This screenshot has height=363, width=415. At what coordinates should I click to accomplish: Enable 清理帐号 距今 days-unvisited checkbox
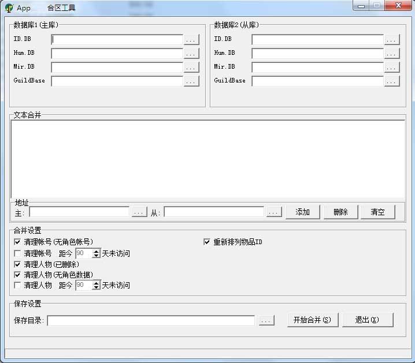pyautogui.click(x=17, y=253)
